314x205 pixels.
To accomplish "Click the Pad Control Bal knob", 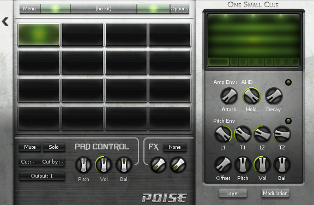I will click(124, 165).
